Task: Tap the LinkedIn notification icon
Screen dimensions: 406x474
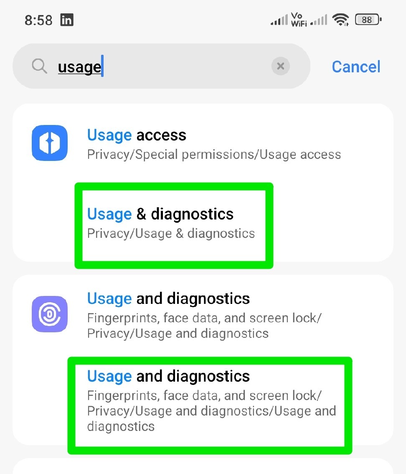Action: click(67, 19)
